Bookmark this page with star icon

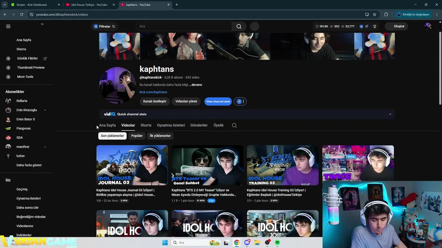click(x=375, y=14)
